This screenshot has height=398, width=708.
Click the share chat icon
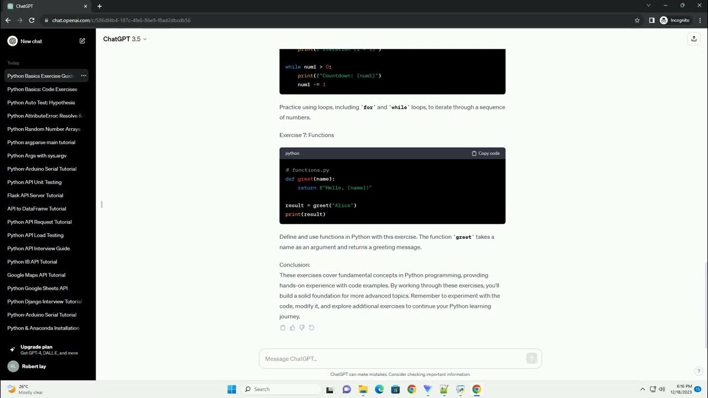(x=694, y=39)
